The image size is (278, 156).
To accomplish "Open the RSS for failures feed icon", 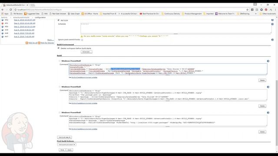I will (x=39, y=43).
